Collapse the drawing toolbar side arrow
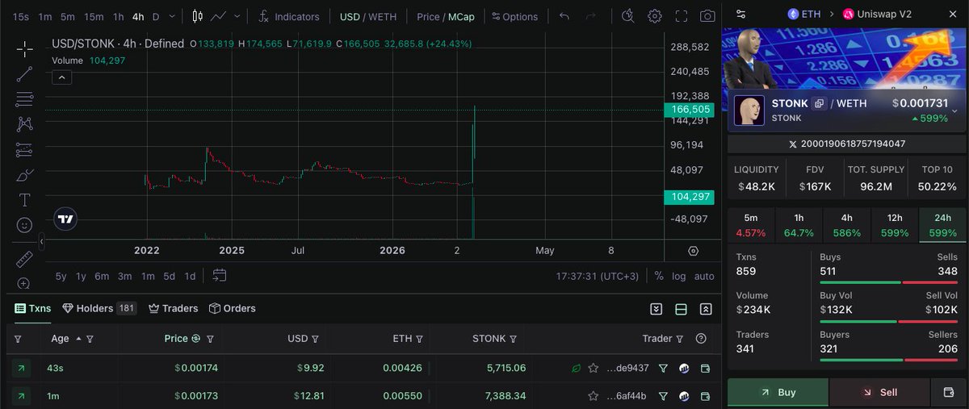 click(42, 240)
